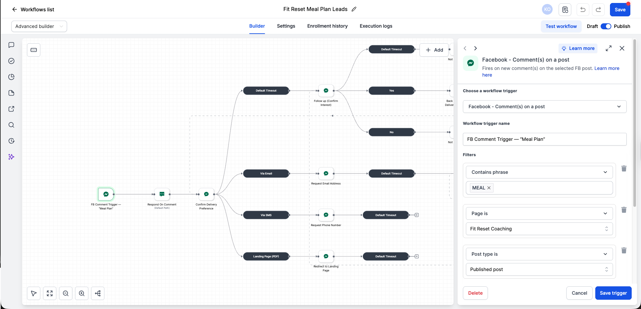The width and height of the screenshot is (641, 309).
Task: Switch to the Execution logs tab
Action: click(x=376, y=26)
